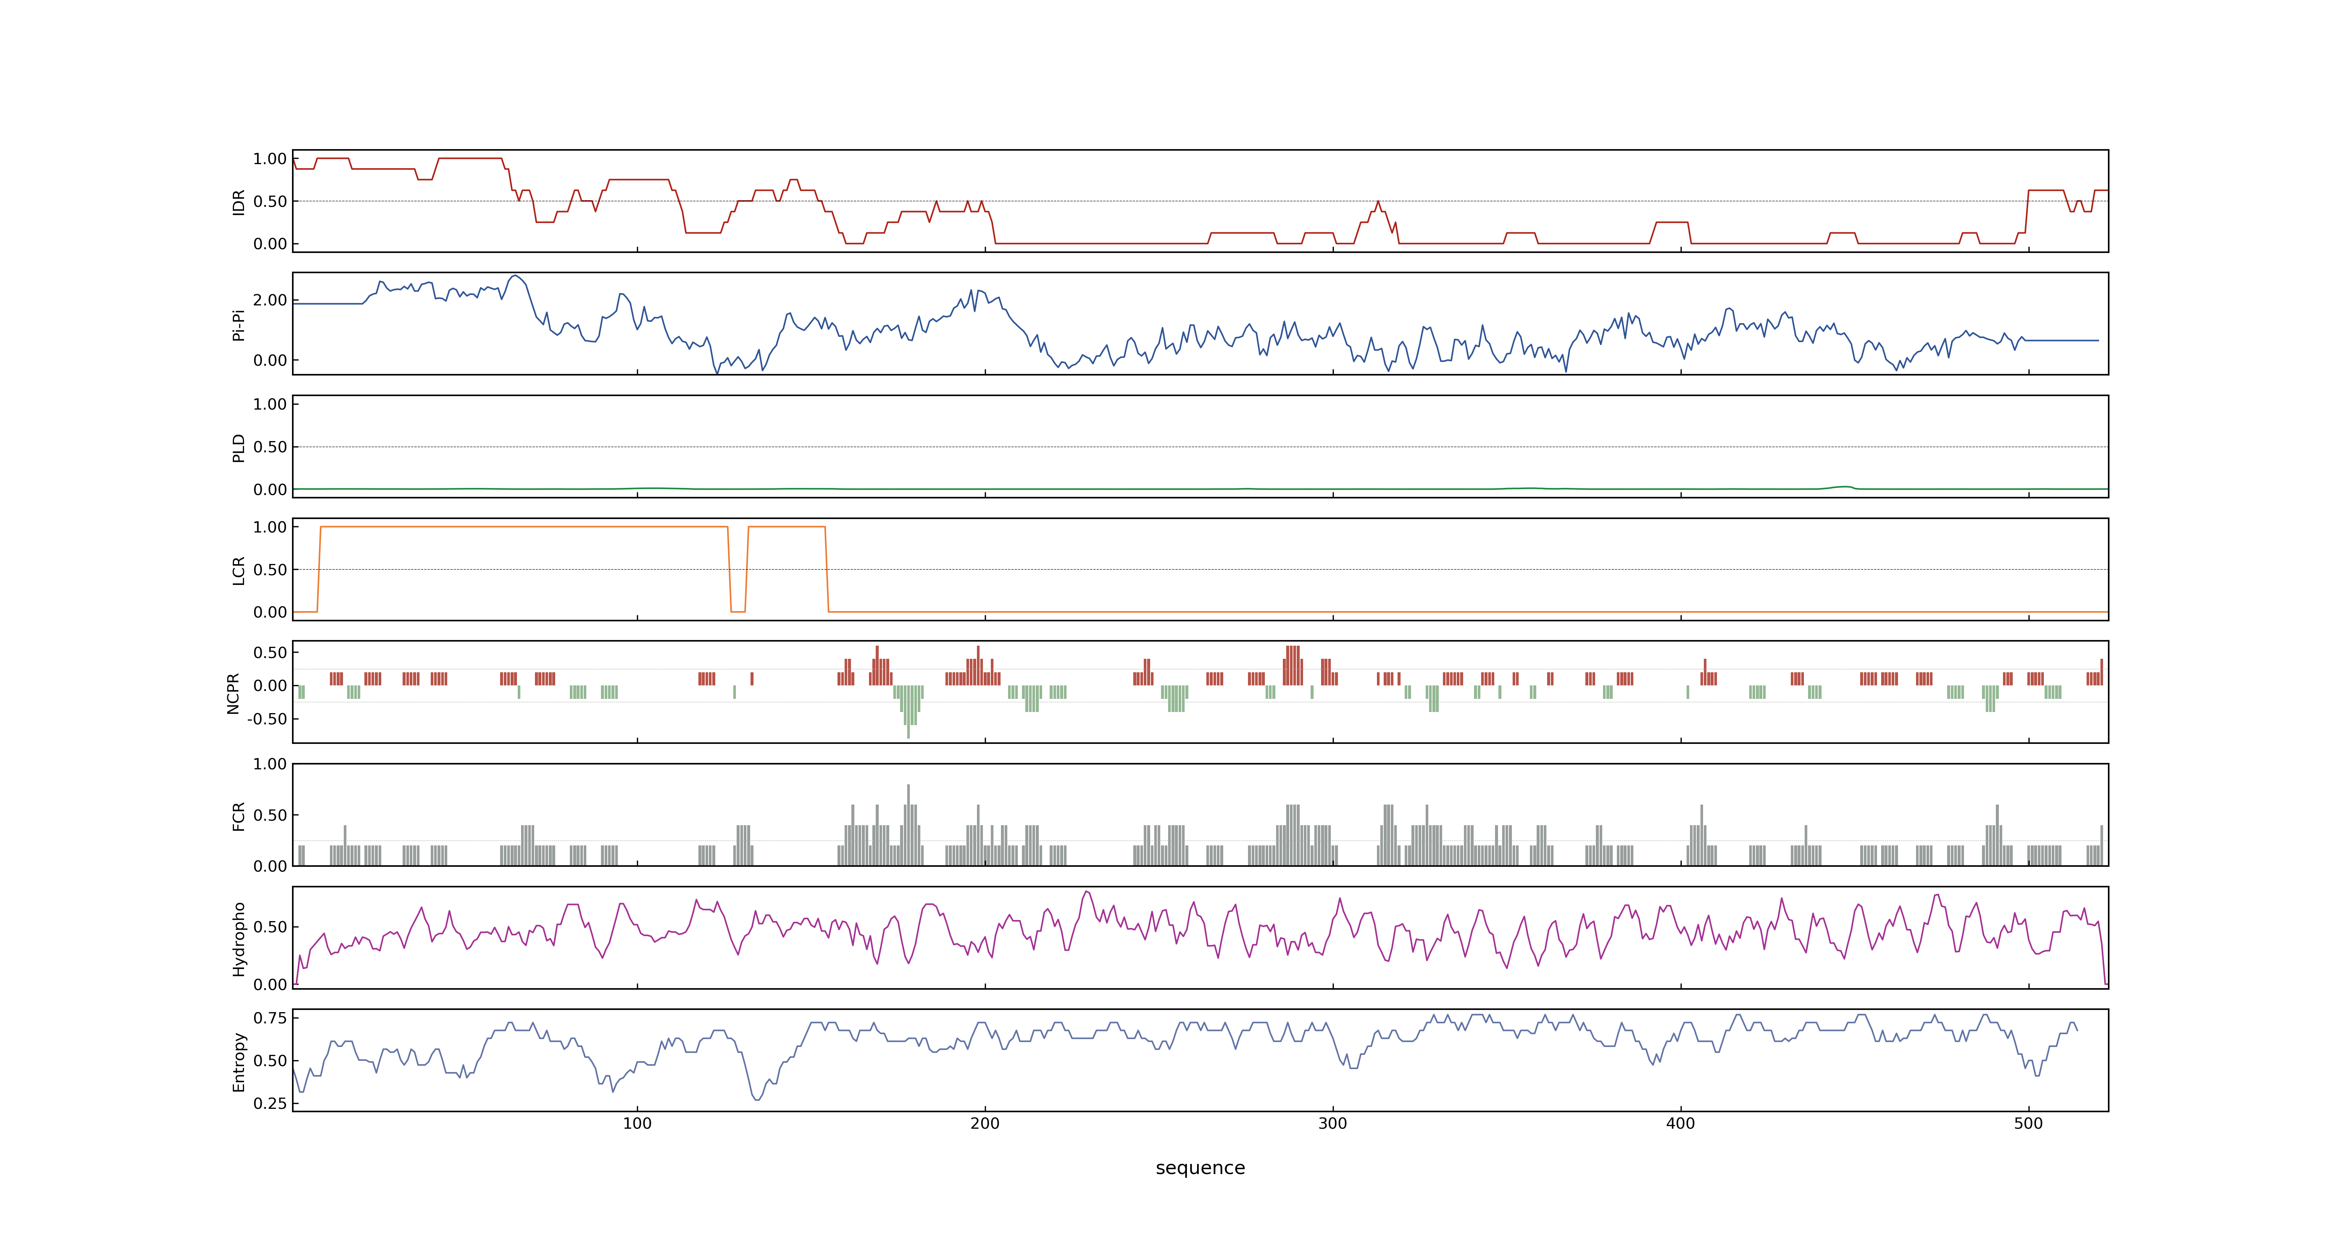
Task: Click the LCR y-axis label
Action: tap(238, 570)
